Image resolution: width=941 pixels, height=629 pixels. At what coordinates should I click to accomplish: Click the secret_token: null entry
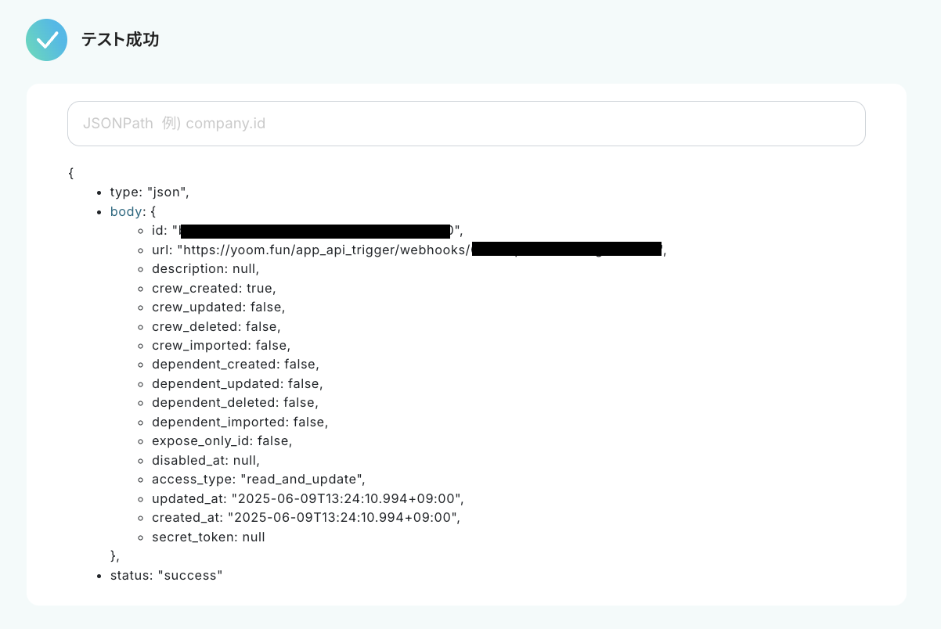click(208, 537)
